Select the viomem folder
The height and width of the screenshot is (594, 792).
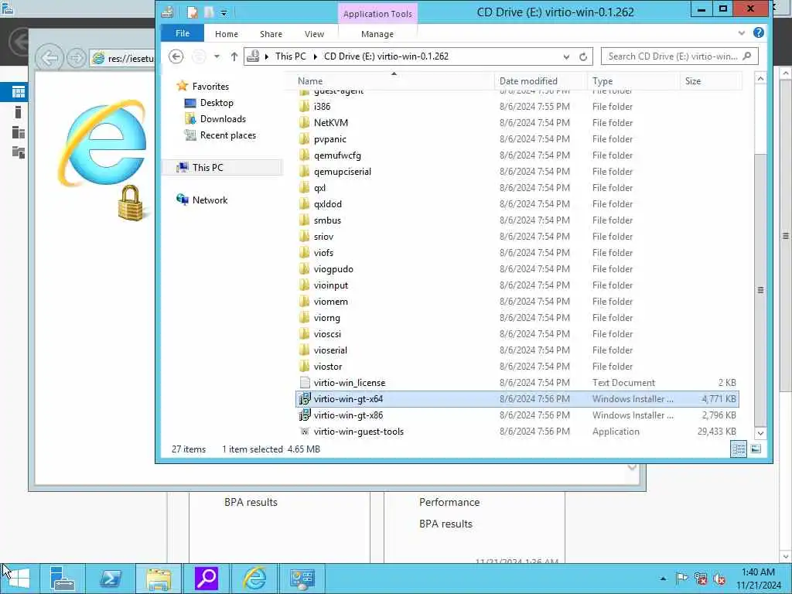(x=331, y=302)
